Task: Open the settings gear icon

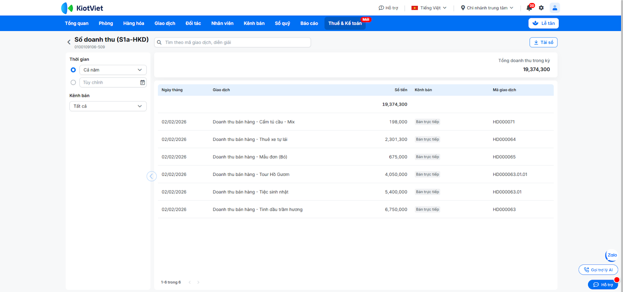Action: 541,8
